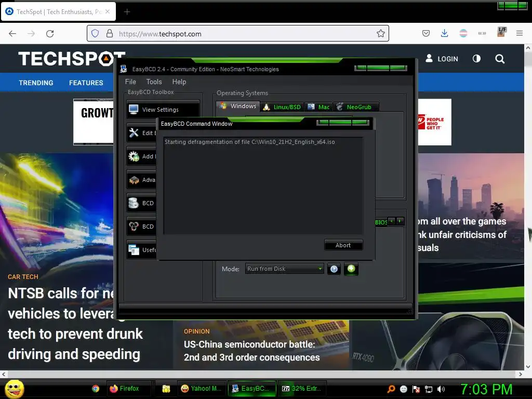Open the Firefox downloads arrow icon
This screenshot has height=399, width=532.
445,33
